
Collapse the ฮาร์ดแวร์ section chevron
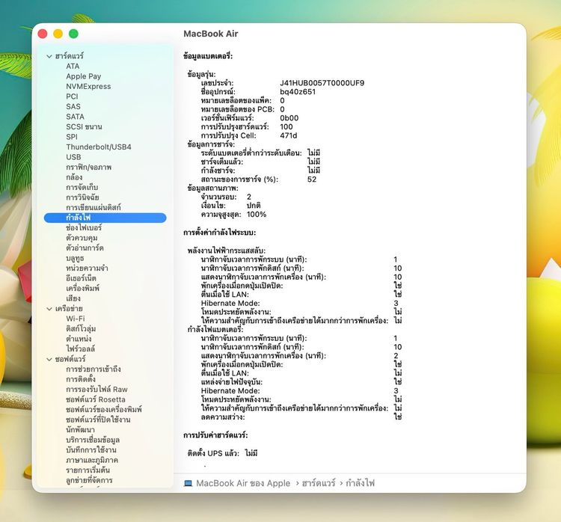49,56
